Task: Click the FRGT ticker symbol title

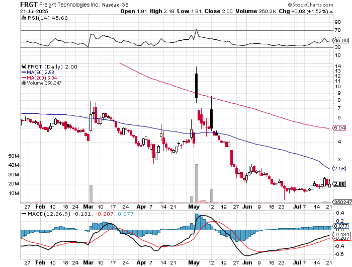Action: click(29, 5)
